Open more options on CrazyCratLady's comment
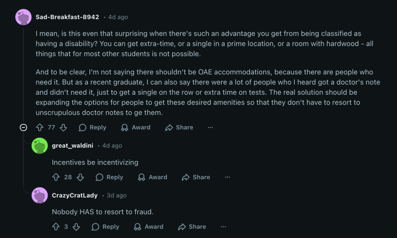Viewport: 397px width, 238px height. click(x=223, y=227)
